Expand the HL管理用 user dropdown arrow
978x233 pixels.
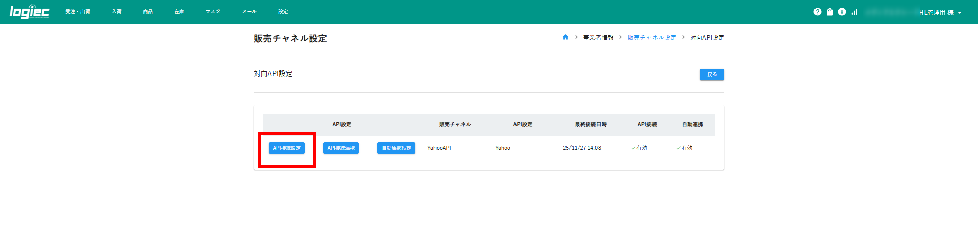[960, 13]
